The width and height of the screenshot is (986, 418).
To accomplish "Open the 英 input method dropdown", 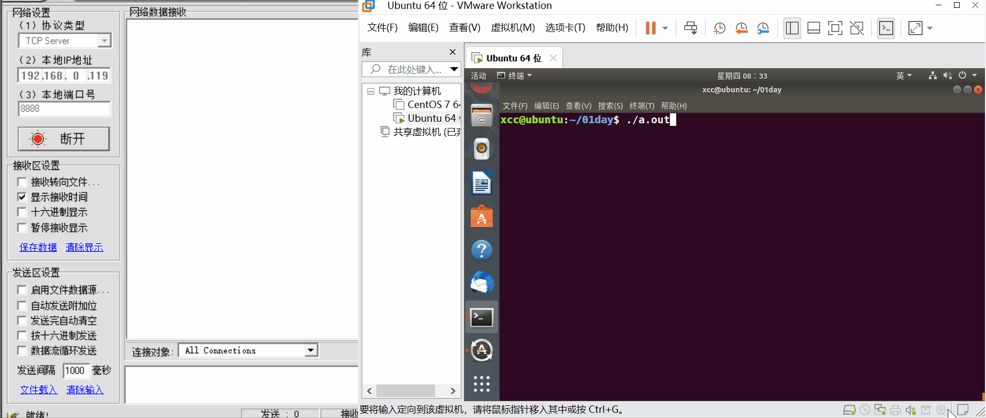I will tap(904, 76).
